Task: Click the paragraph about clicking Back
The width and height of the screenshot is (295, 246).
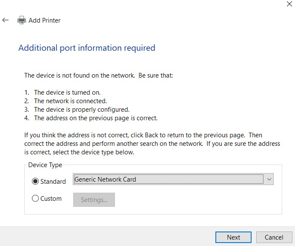Action: [152, 144]
